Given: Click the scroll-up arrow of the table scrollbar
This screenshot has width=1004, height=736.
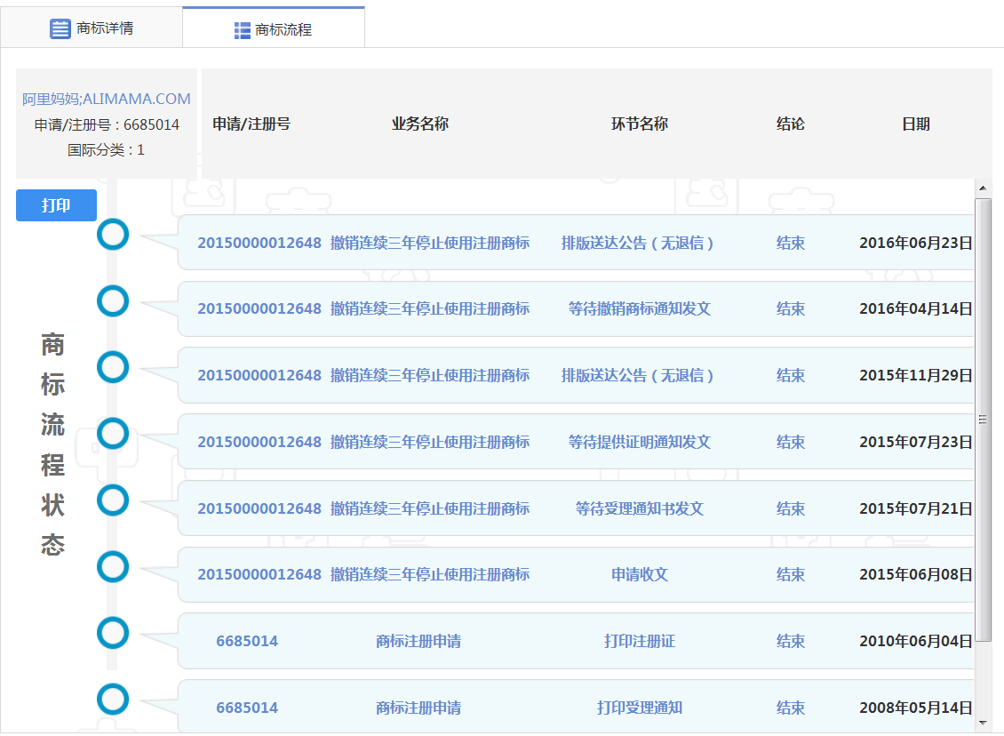Looking at the screenshot, I should point(983,188).
